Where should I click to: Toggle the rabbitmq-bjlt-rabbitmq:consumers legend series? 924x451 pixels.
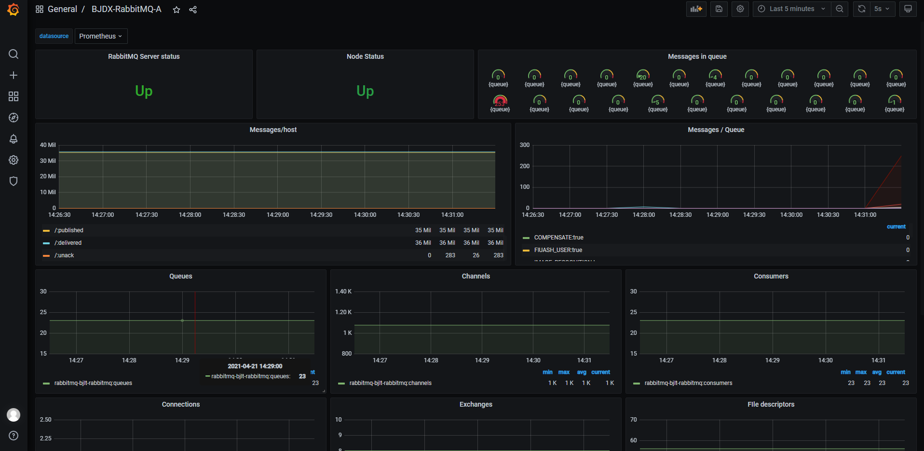tap(688, 383)
